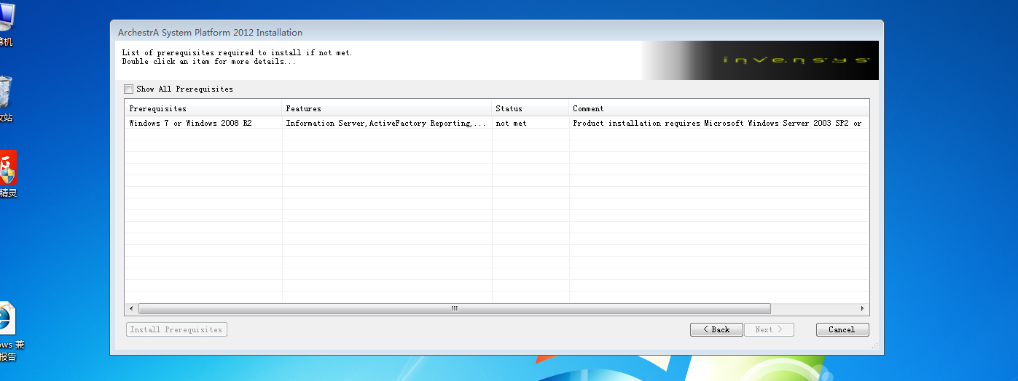Open the red shield desktop shortcut

coord(7,175)
